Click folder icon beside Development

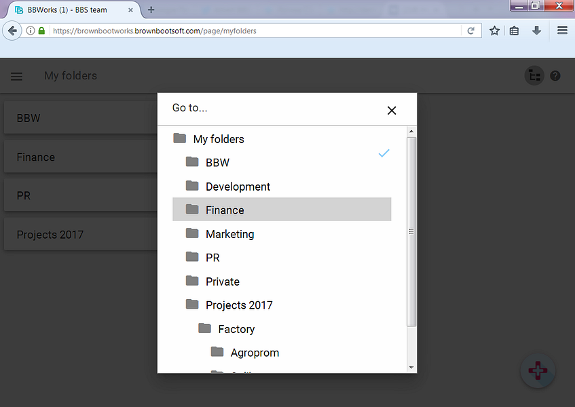tap(192, 186)
